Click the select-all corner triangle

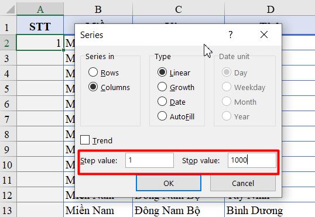[11, 9]
